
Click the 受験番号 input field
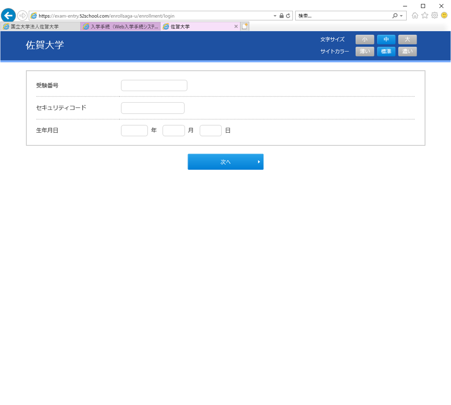[x=154, y=86]
